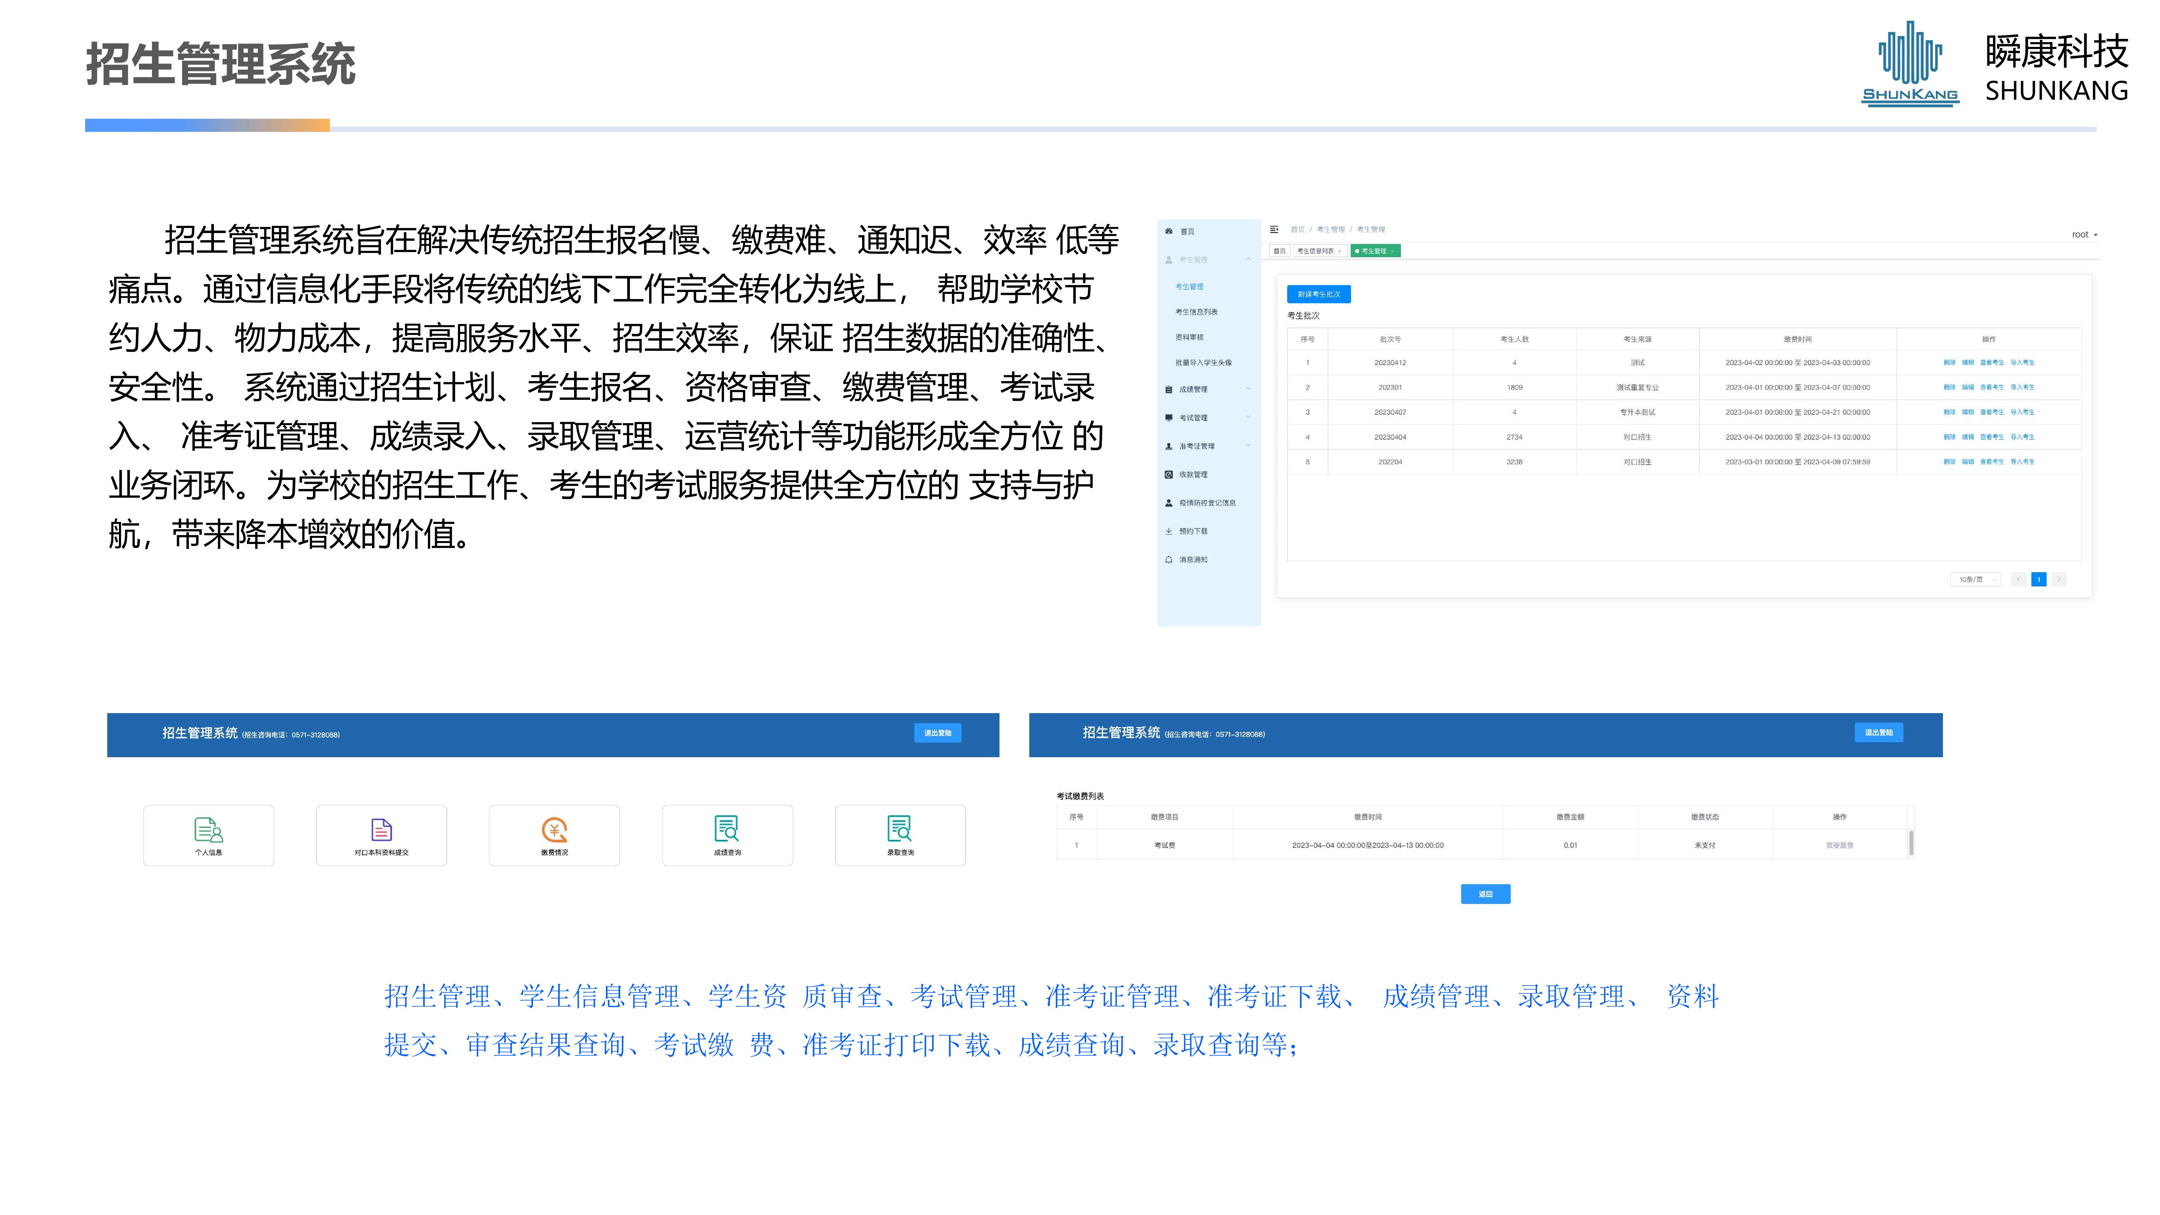
Task: Click the 收款管理 sidebar icon
Action: point(1169,475)
